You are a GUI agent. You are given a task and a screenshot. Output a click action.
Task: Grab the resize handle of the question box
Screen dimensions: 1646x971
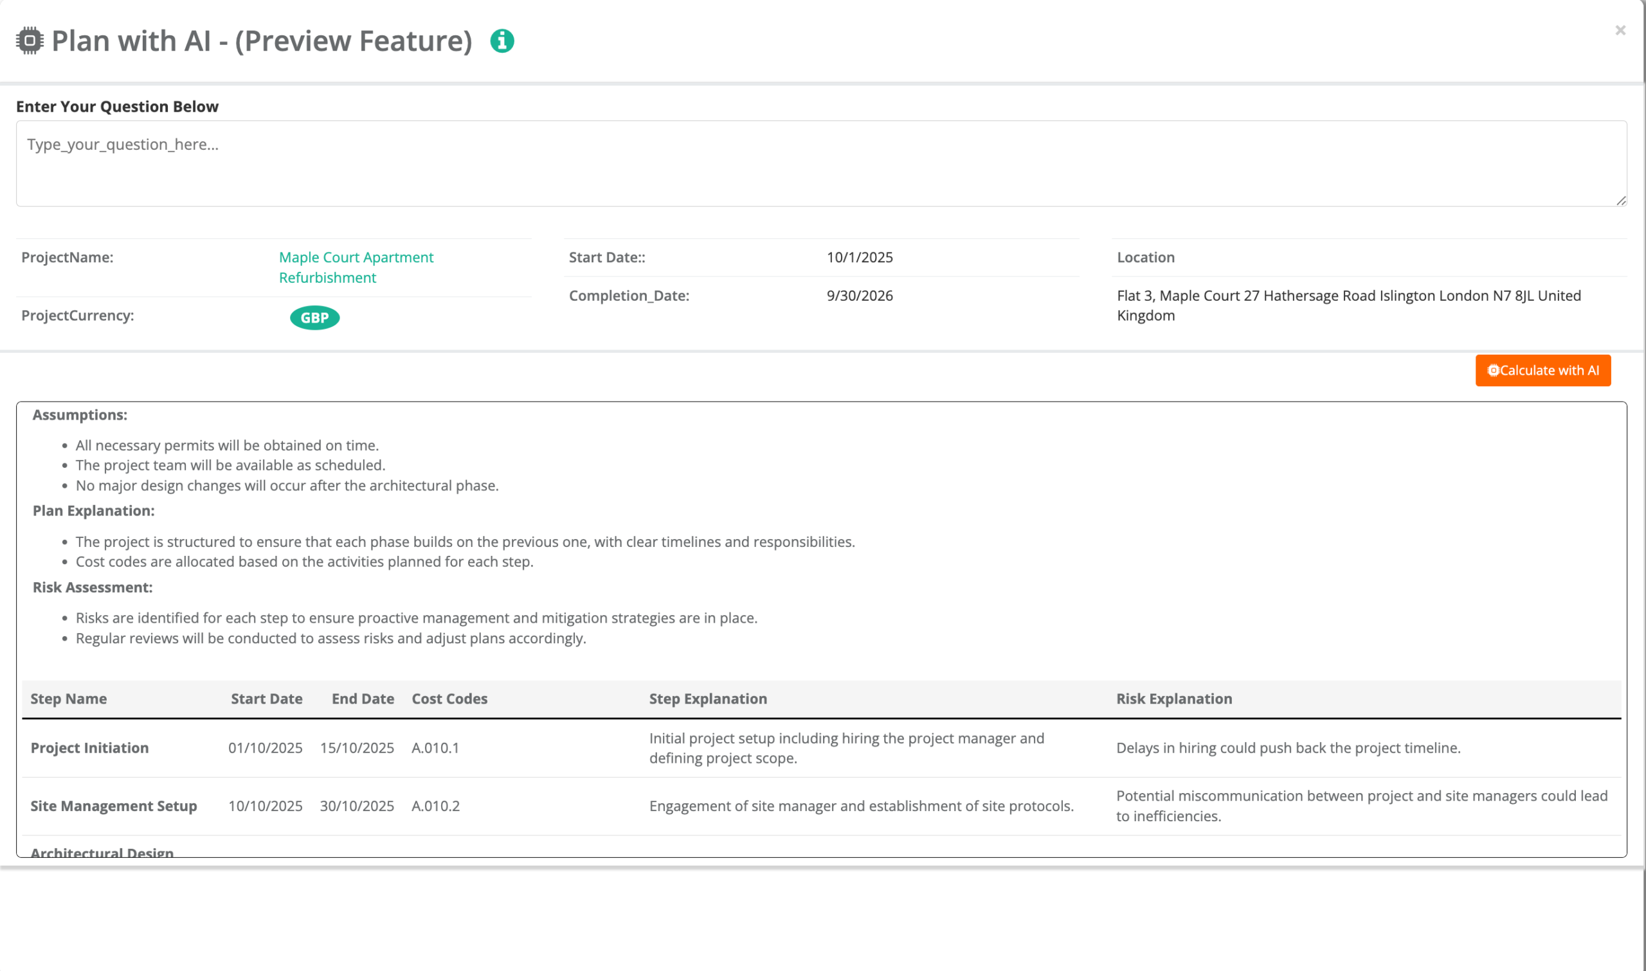1620,201
